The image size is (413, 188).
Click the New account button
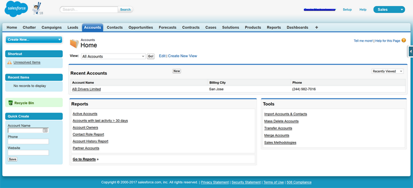click(177, 71)
